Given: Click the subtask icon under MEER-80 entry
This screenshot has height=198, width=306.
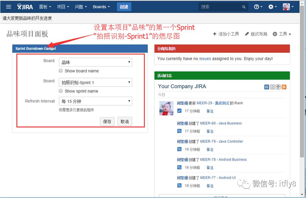Looking at the screenshot, I should click(x=179, y=131).
